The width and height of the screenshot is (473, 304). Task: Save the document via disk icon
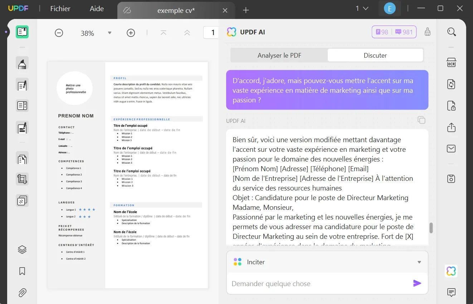pyautogui.click(x=452, y=179)
